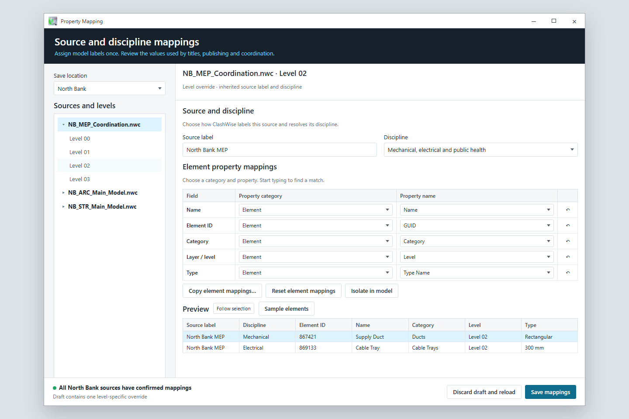The width and height of the screenshot is (629, 419).
Task: Open Property category dropdown for Name
Action: (x=316, y=210)
